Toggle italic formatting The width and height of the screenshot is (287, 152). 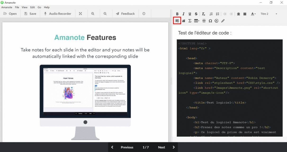[183, 14]
